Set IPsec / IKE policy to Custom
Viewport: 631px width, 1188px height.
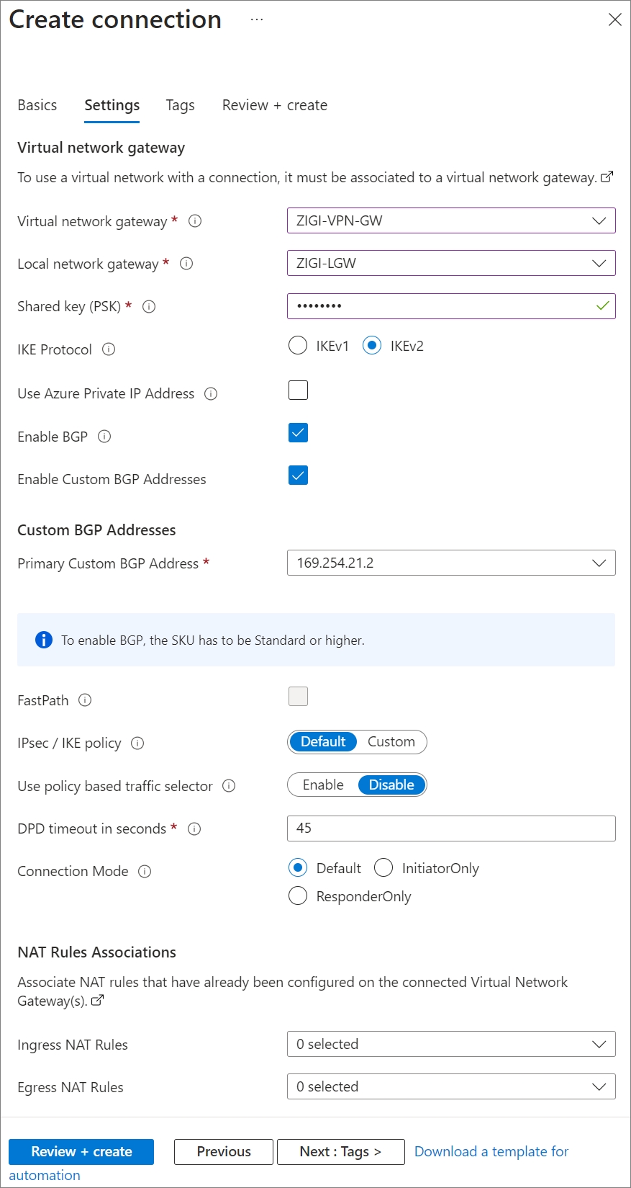coord(391,742)
